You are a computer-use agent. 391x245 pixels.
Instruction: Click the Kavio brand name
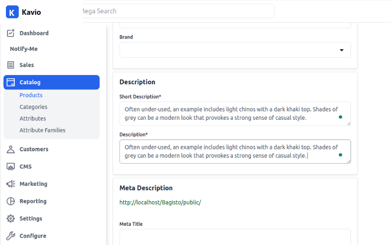[31, 12]
